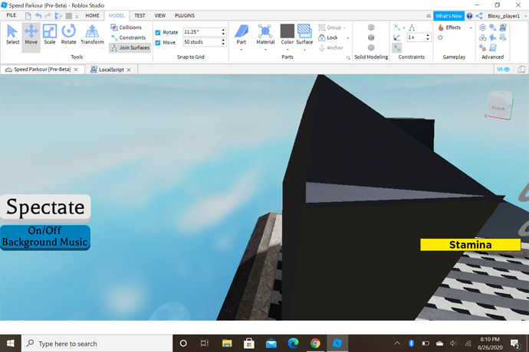The width and height of the screenshot is (529, 352).
Task: Expand the create constraint dropdown arrow
Action: coord(404,28)
